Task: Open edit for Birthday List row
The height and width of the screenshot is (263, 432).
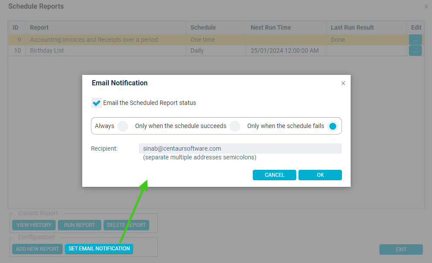Action: pos(415,51)
